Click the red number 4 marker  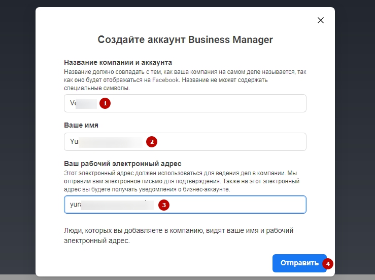[329, 263]
